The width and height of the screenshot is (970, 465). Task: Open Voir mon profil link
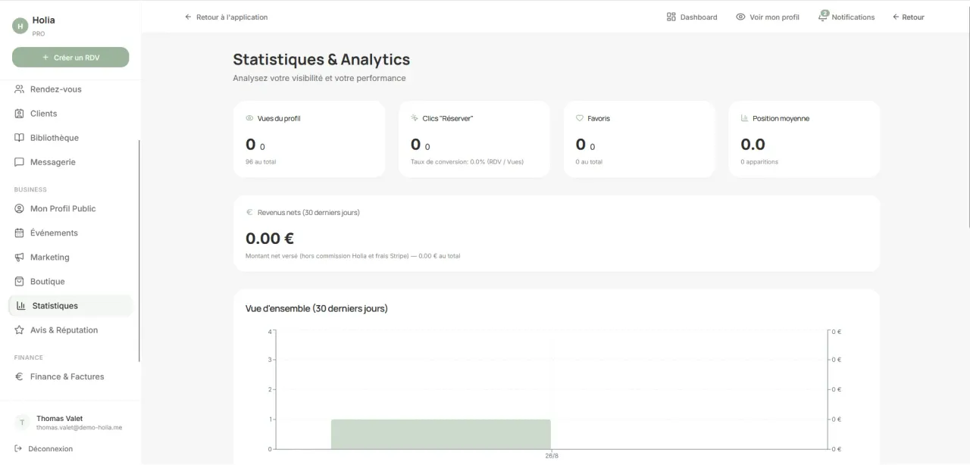(768, 17)
